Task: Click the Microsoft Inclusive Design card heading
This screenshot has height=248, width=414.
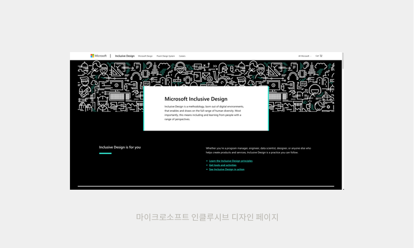Action: pos(196,99)
